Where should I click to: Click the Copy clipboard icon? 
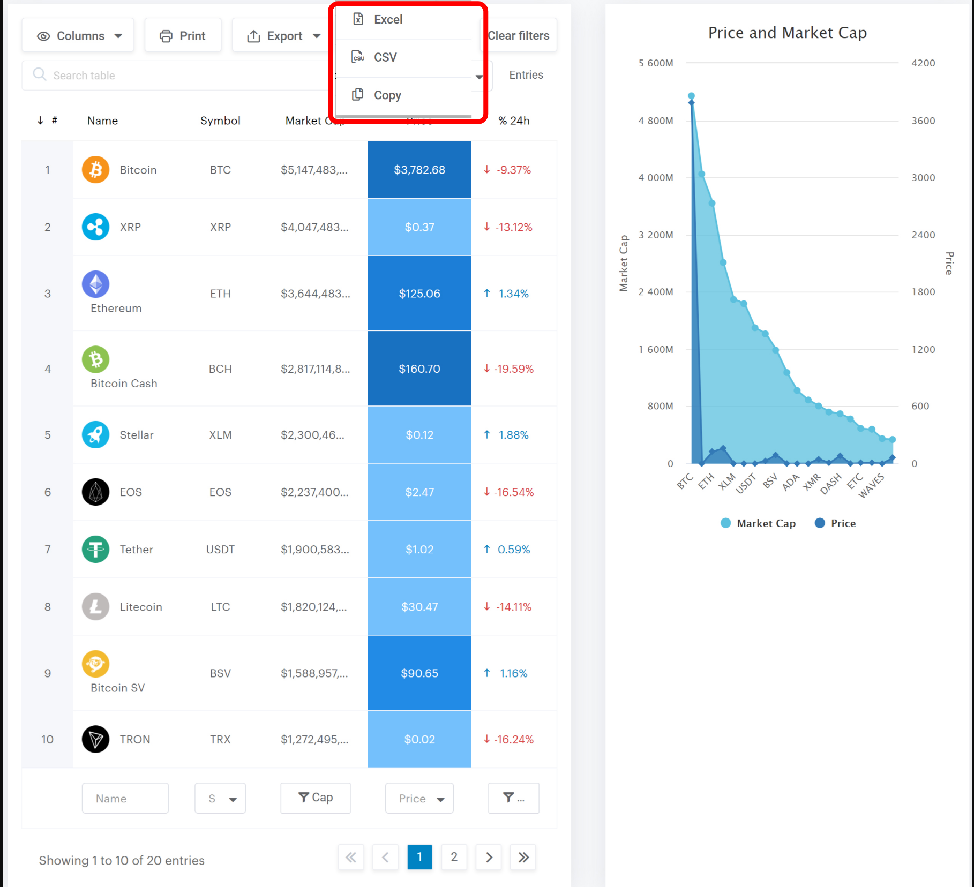point(358,95)
